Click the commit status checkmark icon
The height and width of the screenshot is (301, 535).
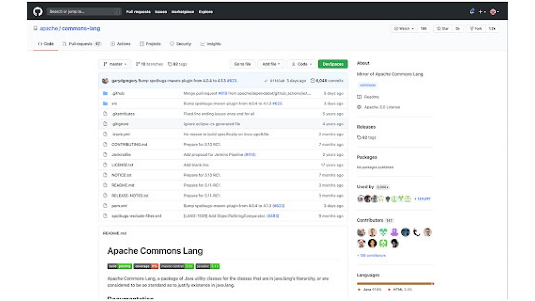[x=266, y=81]
